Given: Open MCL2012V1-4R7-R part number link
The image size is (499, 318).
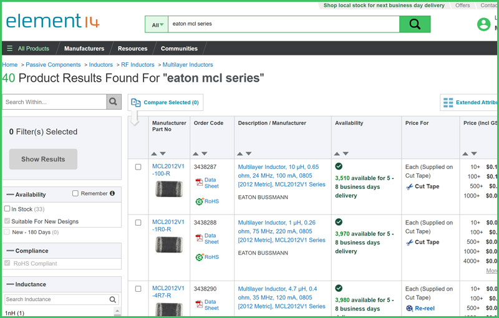Looking at the screenshot, I should [168, 292].
